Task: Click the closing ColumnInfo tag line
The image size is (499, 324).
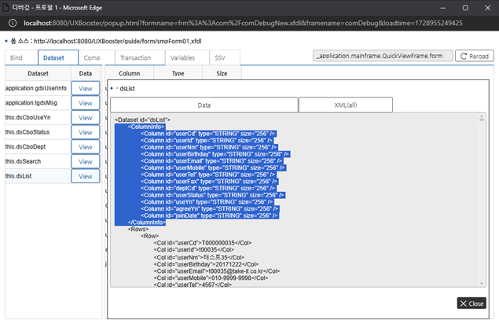Action: pyautogui.click(x=147, y=223)
